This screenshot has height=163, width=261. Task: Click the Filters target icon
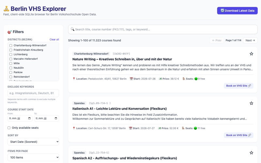9,32
